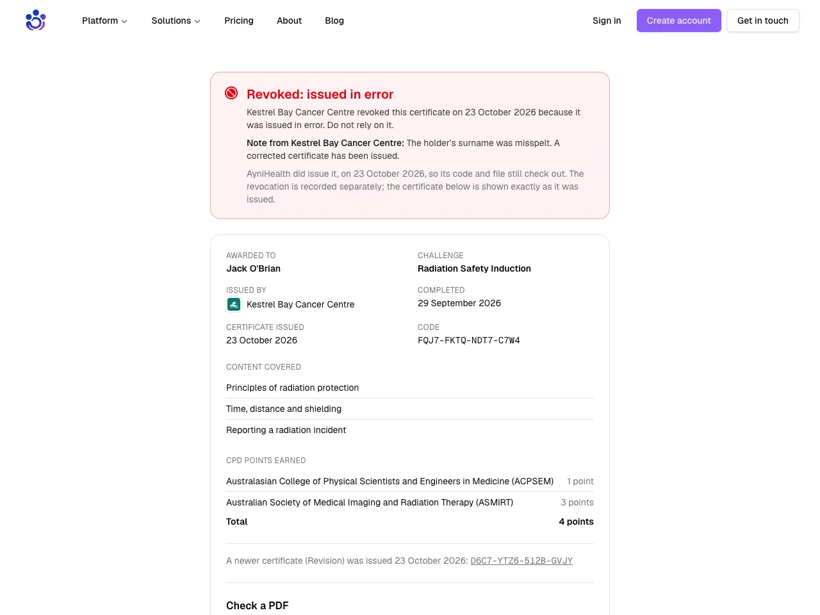Click the red revoked status icon
The width and height of the screenshot is (820, 615).
231,94
